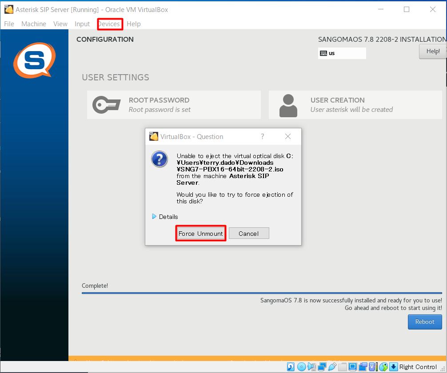This screenshot has width=447, height=373.
Task: Open the File menu
Action: (x=9, y=24)
